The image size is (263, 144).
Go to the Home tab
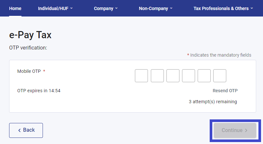[15, 8]
